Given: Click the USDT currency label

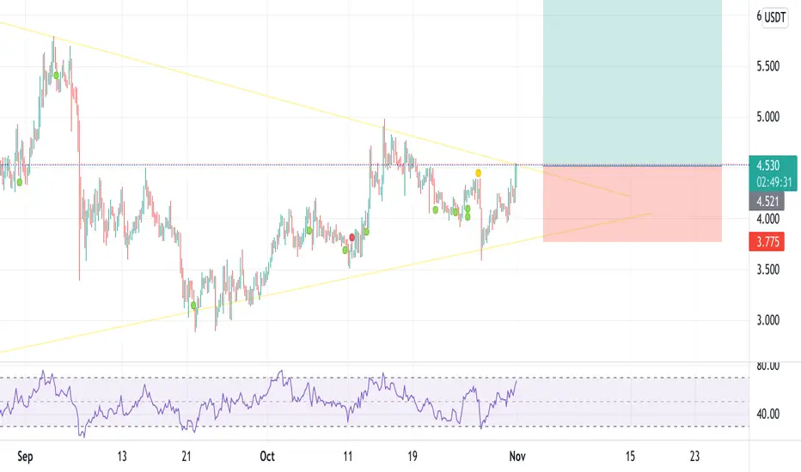Looking at the screenshot, I should 773,17.
